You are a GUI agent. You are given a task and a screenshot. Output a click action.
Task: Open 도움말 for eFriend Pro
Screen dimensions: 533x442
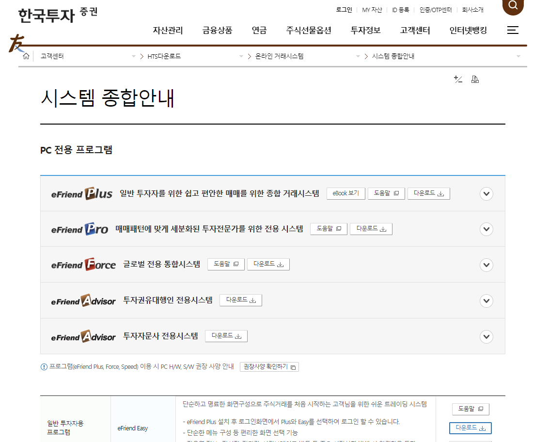[x=329, y=229]
